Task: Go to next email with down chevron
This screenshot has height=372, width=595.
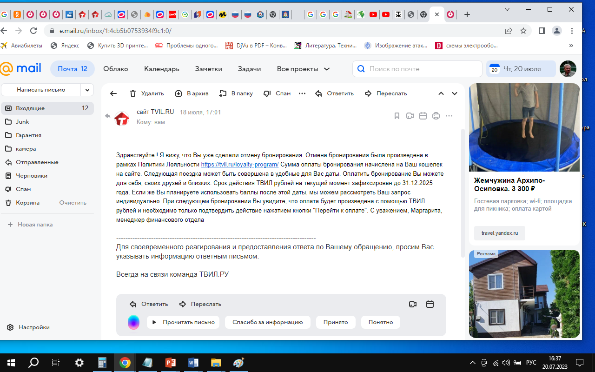Action: (455, 93)
